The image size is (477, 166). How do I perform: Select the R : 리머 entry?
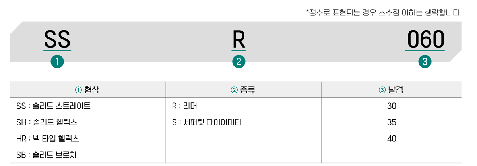tap(186, 106)
